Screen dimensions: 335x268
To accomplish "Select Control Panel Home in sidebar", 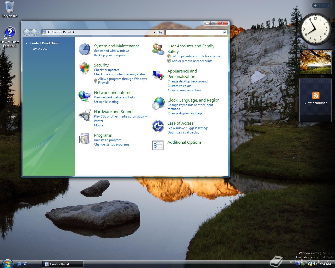I will pos(45,43).
